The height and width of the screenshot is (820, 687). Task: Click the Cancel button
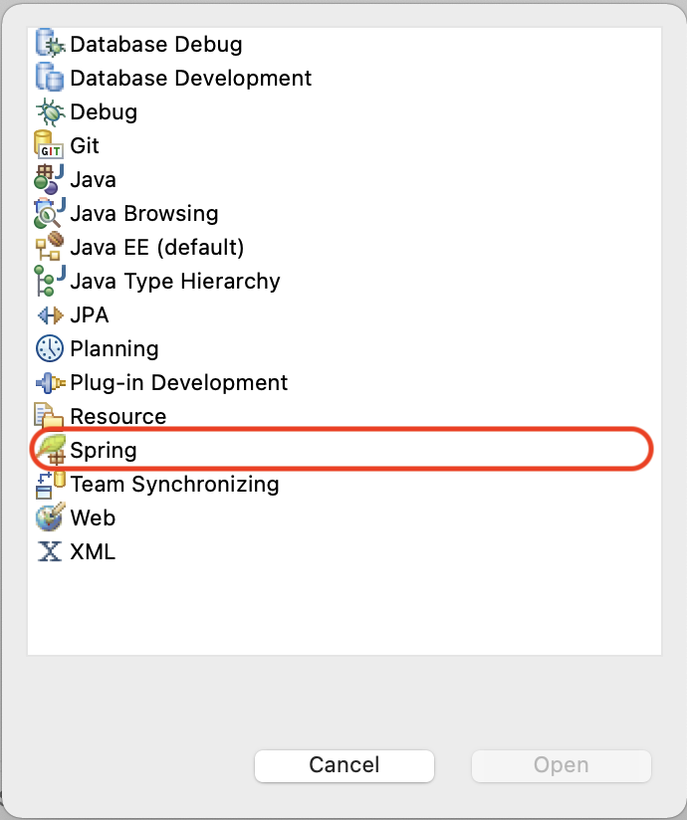pyautogui.click(x=344, y=765)
